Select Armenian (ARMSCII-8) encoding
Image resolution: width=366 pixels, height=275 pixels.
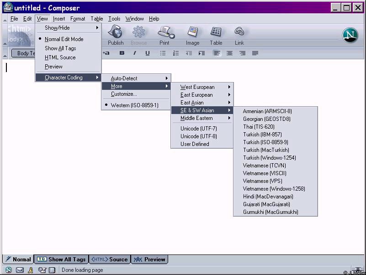click(276, 111)
